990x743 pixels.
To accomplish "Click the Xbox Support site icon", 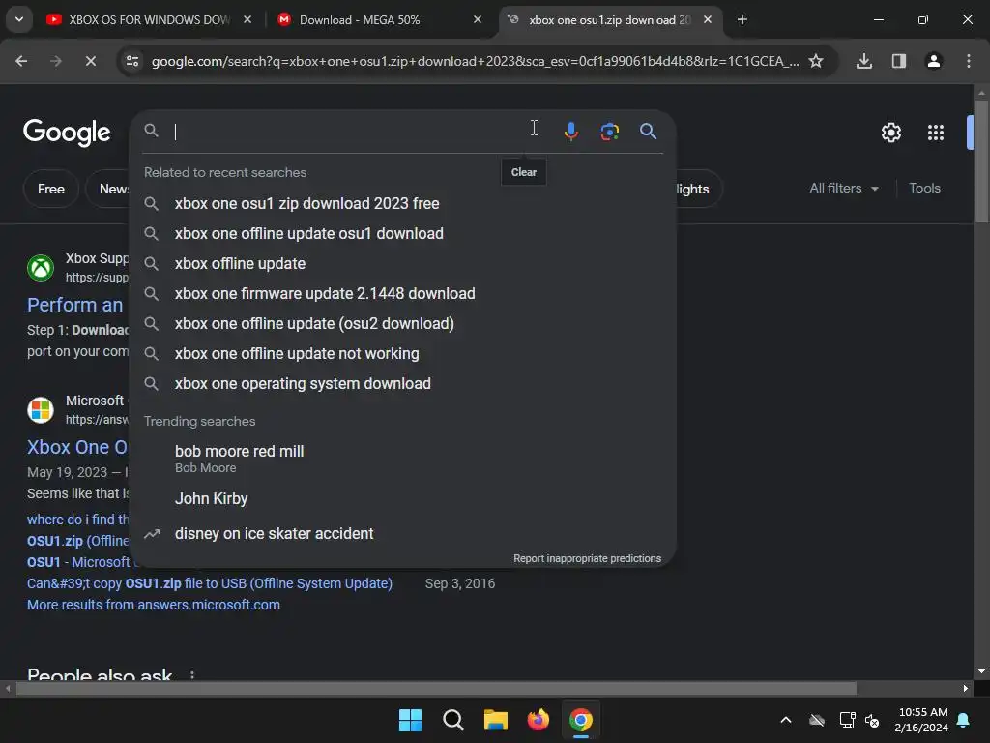I will [x=41, y=268].
